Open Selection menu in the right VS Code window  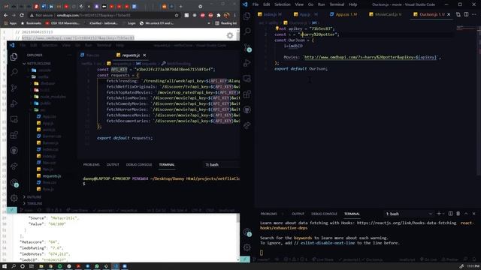tap(283, 4)
